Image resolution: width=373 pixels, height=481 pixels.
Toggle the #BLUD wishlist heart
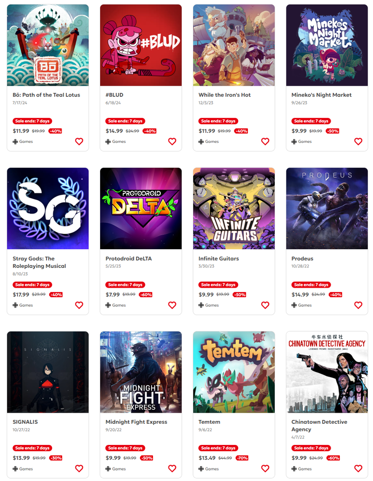[x=172, y=141]
